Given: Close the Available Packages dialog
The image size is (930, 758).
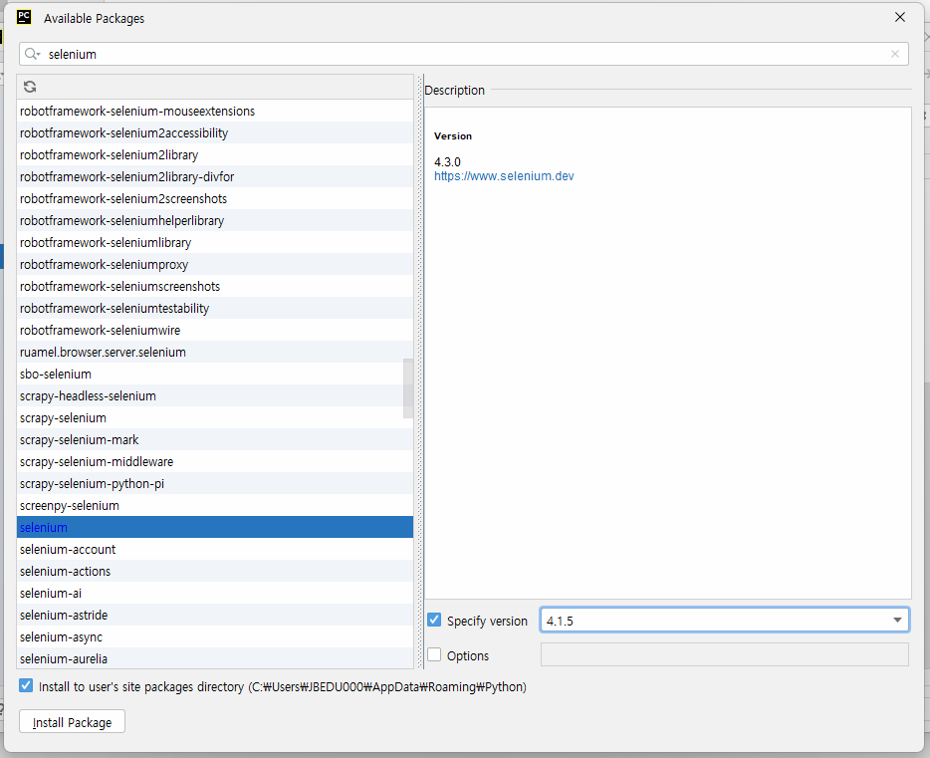Looking at the screenshot, I should pyautogui.click(x=900, y=17).
